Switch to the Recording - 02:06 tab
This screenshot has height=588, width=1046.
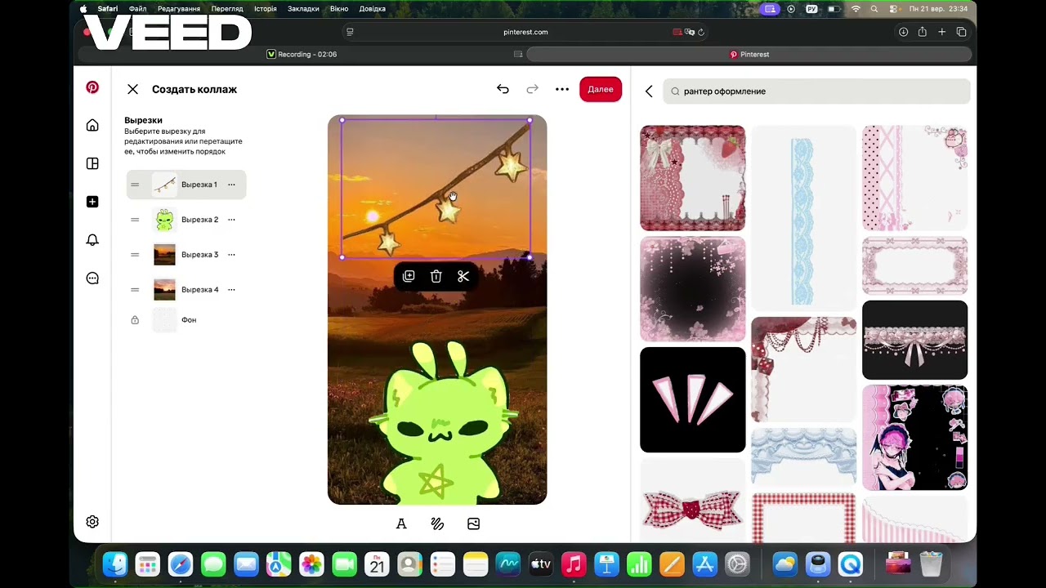(302, 54)
